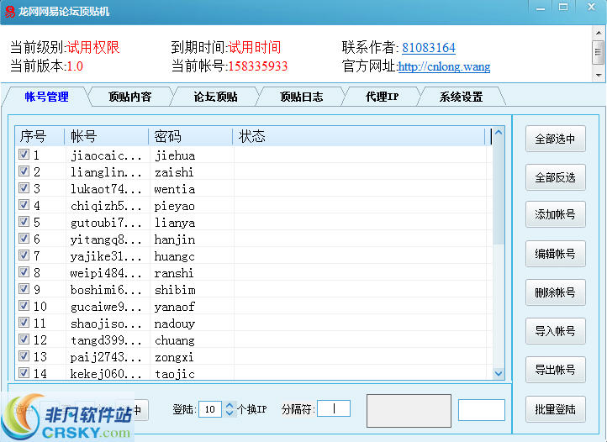Viewport: 607px width, 442px height.
Task: Toggle checkbox for row 6 yitangq8
Action: coord(24,239)
